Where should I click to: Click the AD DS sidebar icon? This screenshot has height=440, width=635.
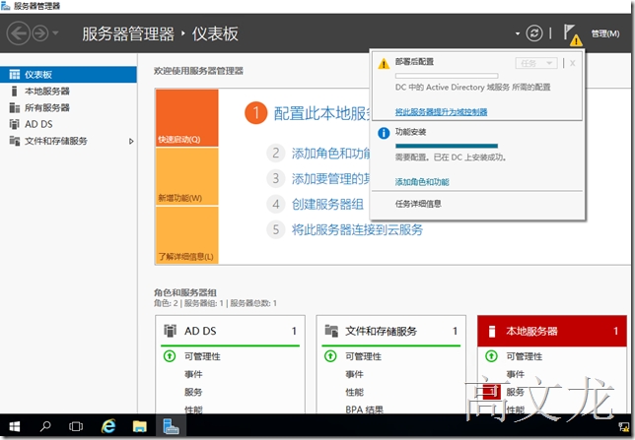pyautogui.click(x=15, y=124)
